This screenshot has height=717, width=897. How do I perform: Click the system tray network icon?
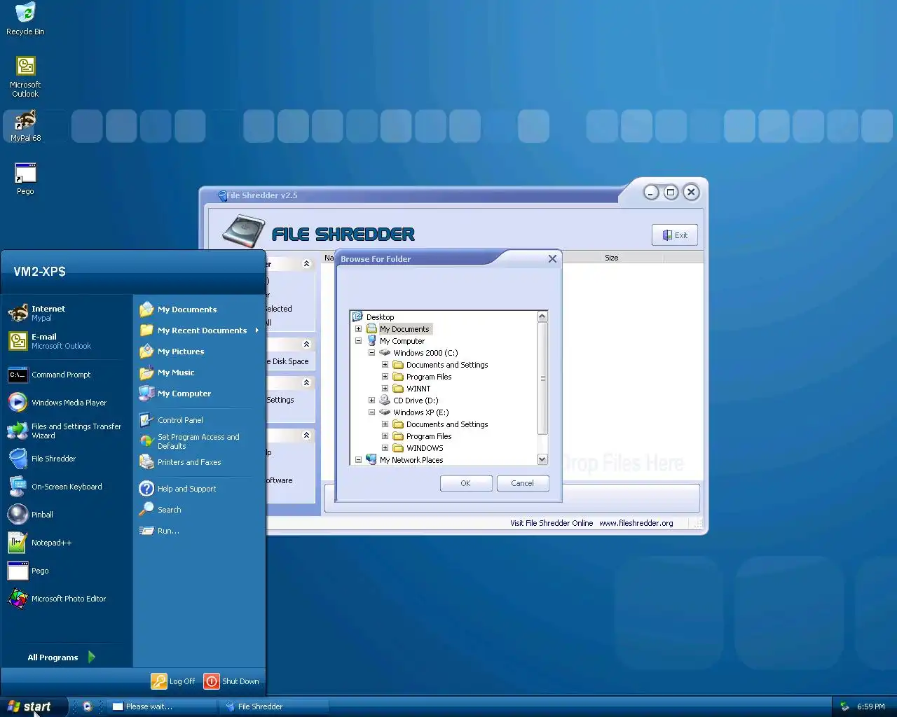(x=845, y=706)
